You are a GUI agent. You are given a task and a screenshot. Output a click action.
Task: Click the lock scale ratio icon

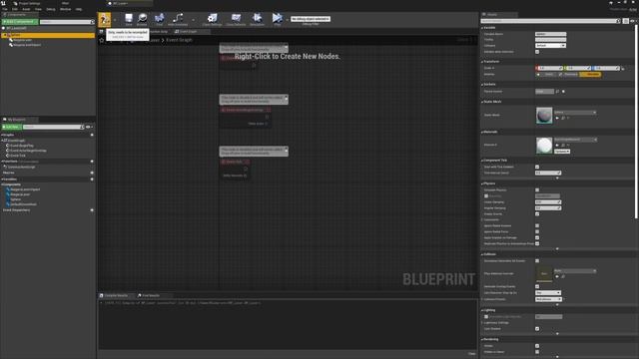(x=623, y=69)
